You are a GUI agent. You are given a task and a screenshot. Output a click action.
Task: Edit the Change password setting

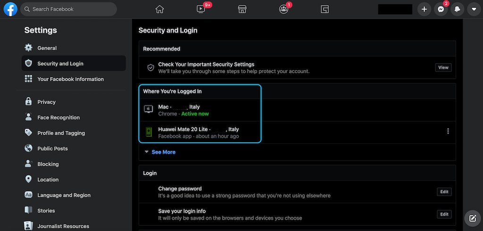444,191
